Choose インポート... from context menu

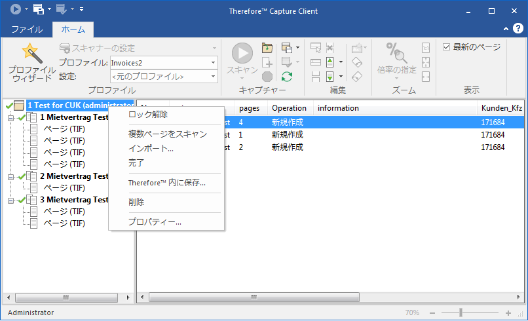click(166, 148)
